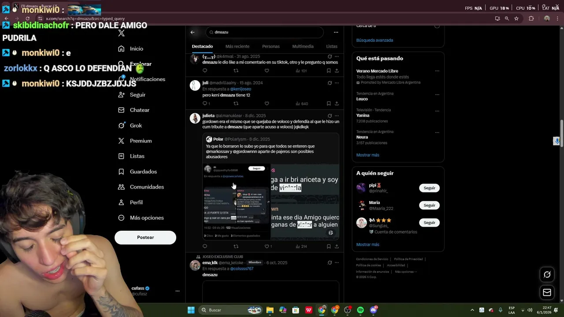This screenshot has height=317, width=564.
Task: Ask Grok about julieta's tweet
Action: [330, 116]
